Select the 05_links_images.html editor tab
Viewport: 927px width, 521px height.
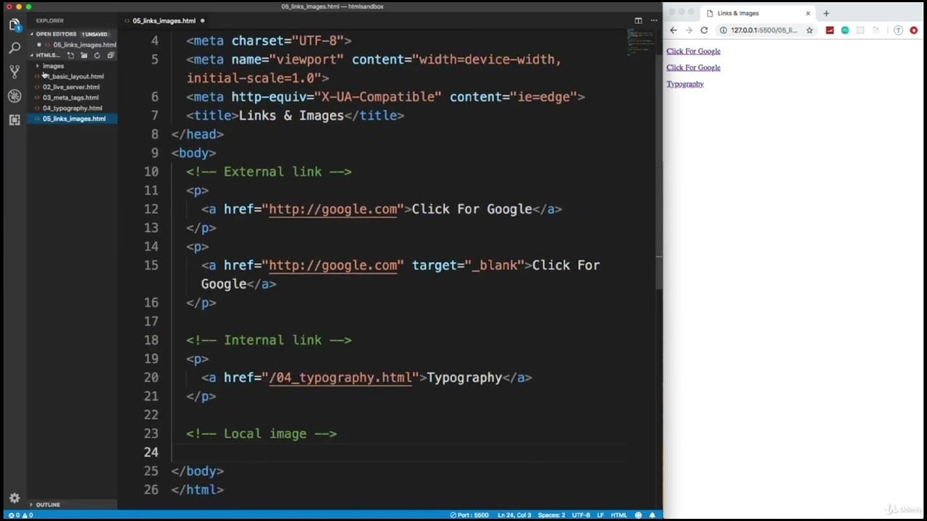[x=164, y=21]
